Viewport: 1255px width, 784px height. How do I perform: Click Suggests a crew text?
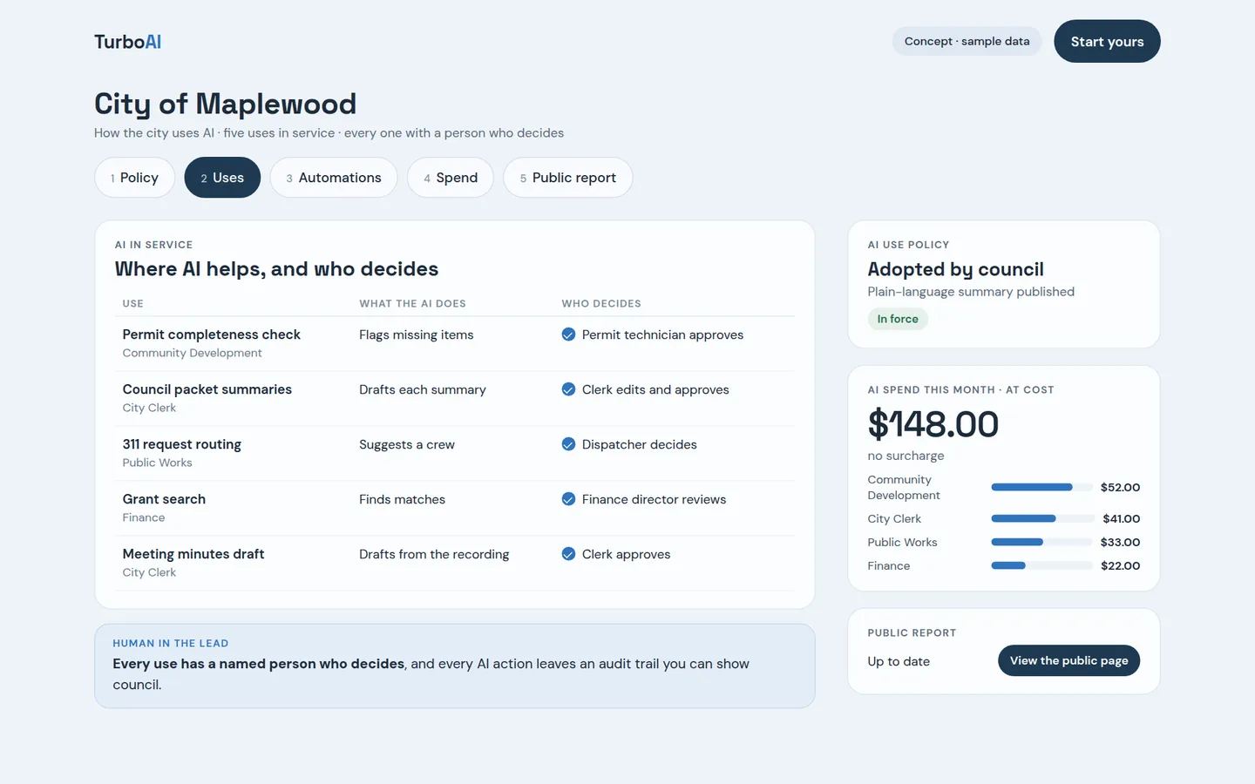point(407,444)
